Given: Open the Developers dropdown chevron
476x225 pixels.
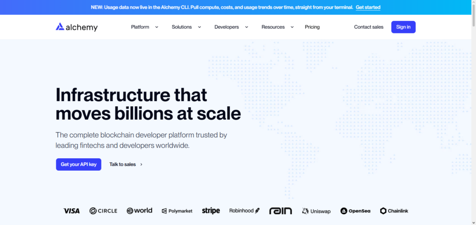Looking at the screenshot, I should point(246,27).
